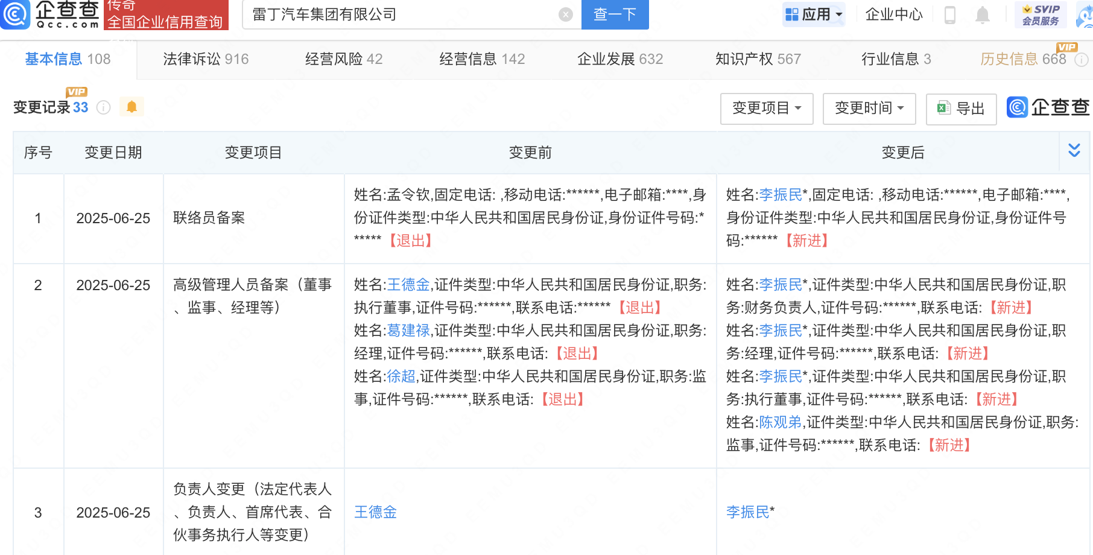Switch to 基本信息 tab
Image resolution: width=1093 pixels, height=555 pixels.
(68, 59)
